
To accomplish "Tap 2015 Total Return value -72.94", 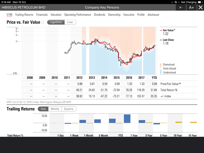I will point(116,90).
